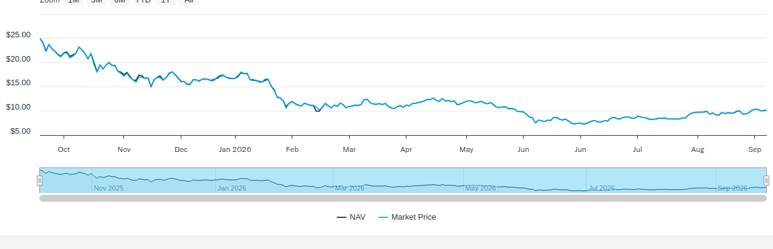Click the horizontal navigator scrollbar
Screen dimensions: 773x249
[x=403, y=199]
